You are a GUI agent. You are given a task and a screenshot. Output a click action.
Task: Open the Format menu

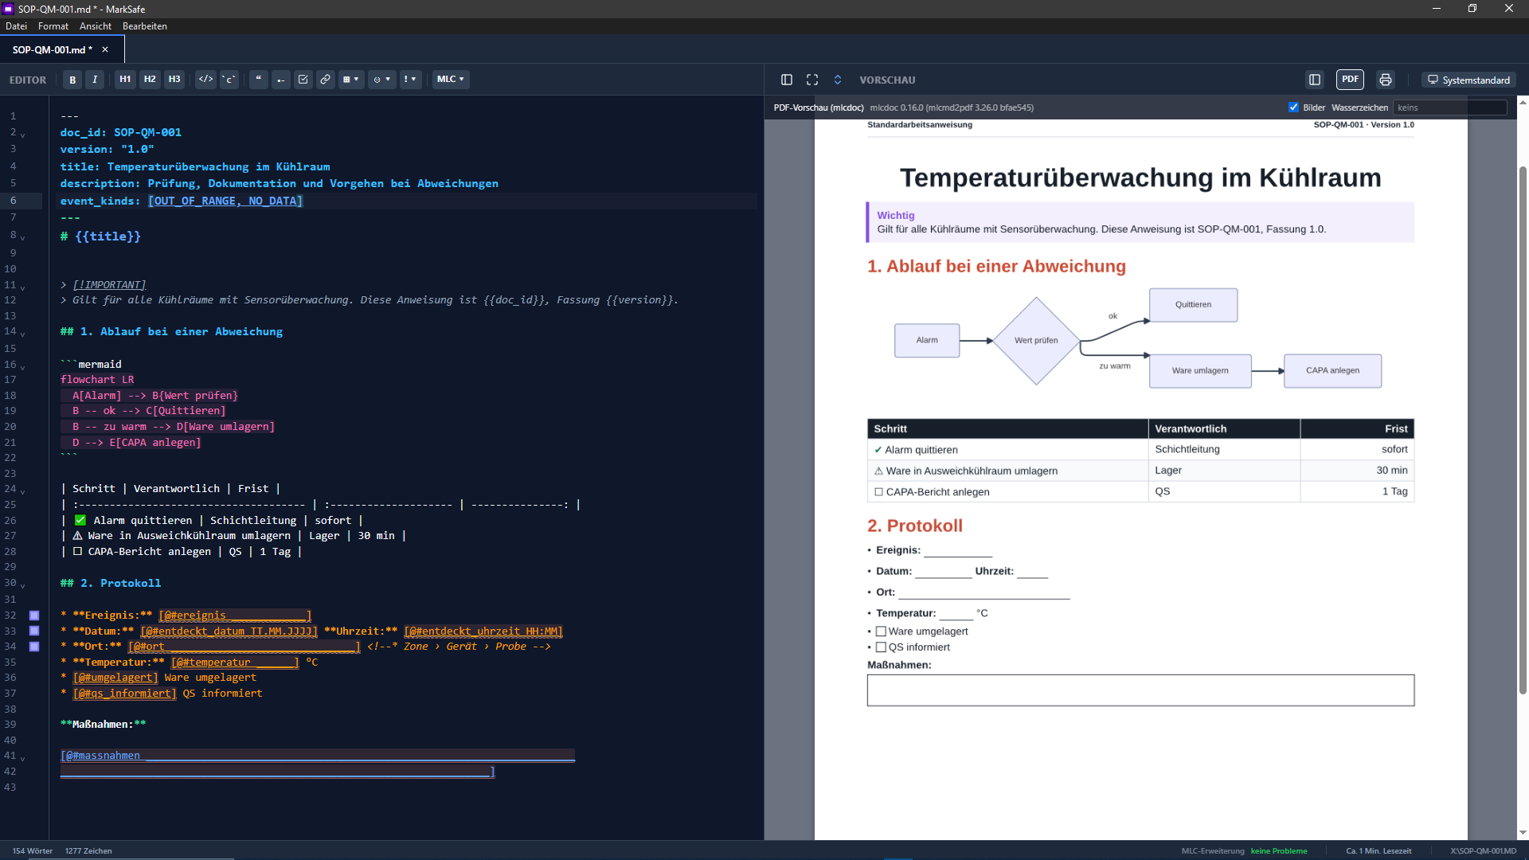(53, 26)
